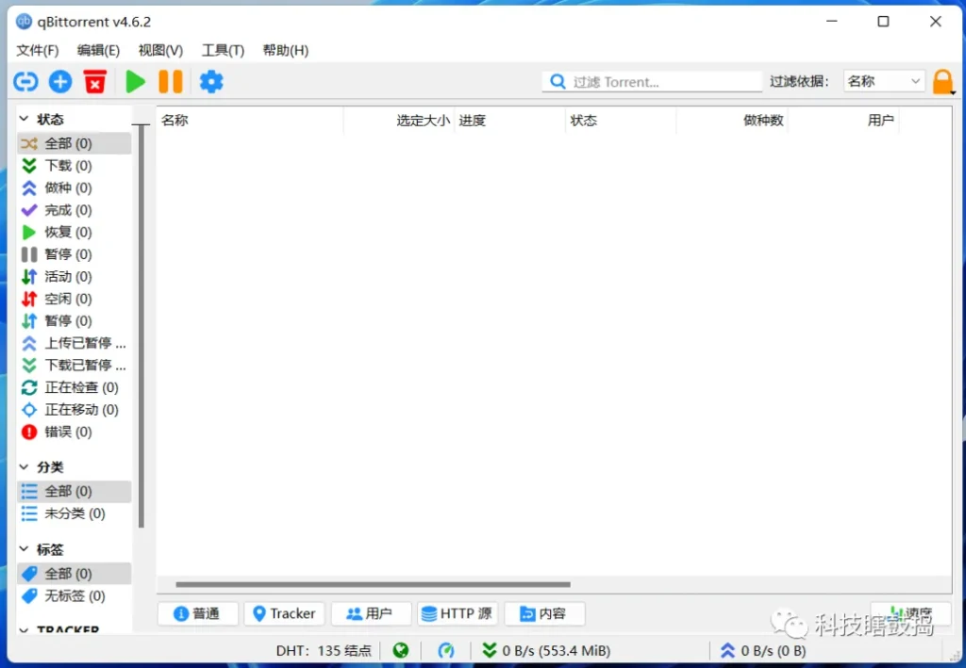966x668 pixels.
Task: Maximize the qBittorrent window
Action: click(x=883, y=22)
